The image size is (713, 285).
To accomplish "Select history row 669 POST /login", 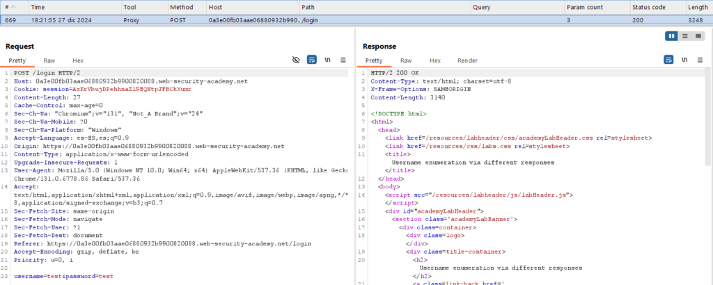I will coord(356,20).
